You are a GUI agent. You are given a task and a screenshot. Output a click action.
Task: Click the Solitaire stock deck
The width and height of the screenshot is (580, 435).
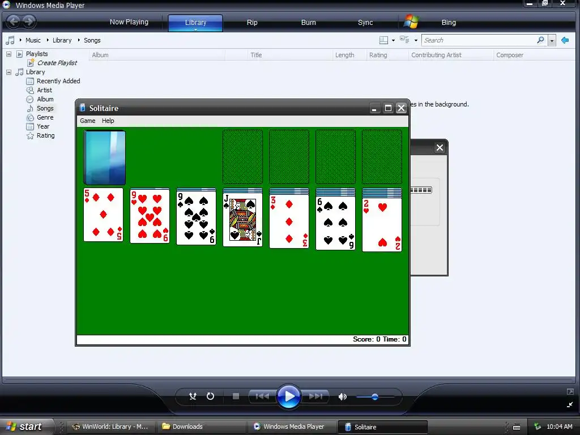(x=105, y=157)
